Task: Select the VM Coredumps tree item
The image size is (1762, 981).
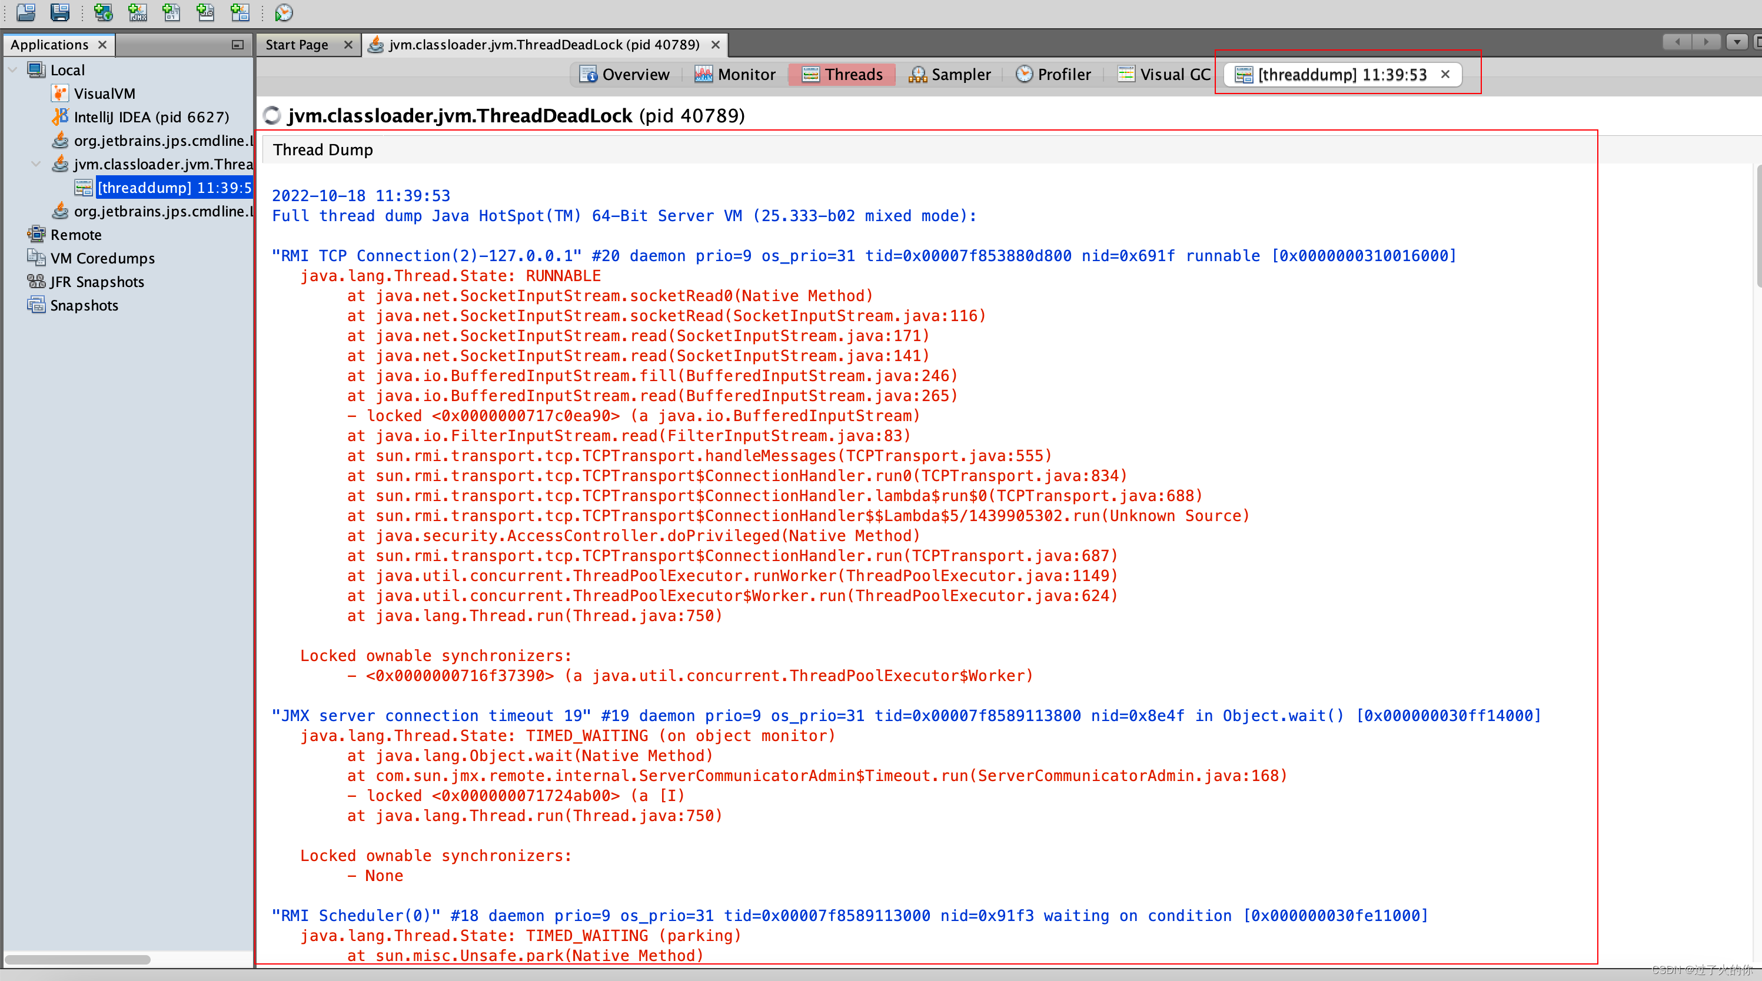Action: pos(102,258)
